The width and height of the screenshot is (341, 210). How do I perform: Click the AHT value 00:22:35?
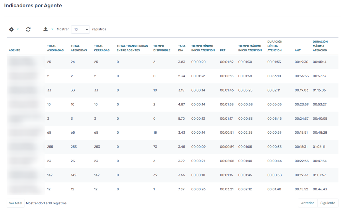[302, 161]
